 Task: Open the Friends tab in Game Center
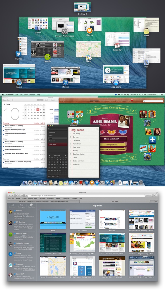(103, 101)
